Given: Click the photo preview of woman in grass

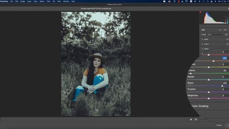Looking at the screenshot, I should point(96,64).
